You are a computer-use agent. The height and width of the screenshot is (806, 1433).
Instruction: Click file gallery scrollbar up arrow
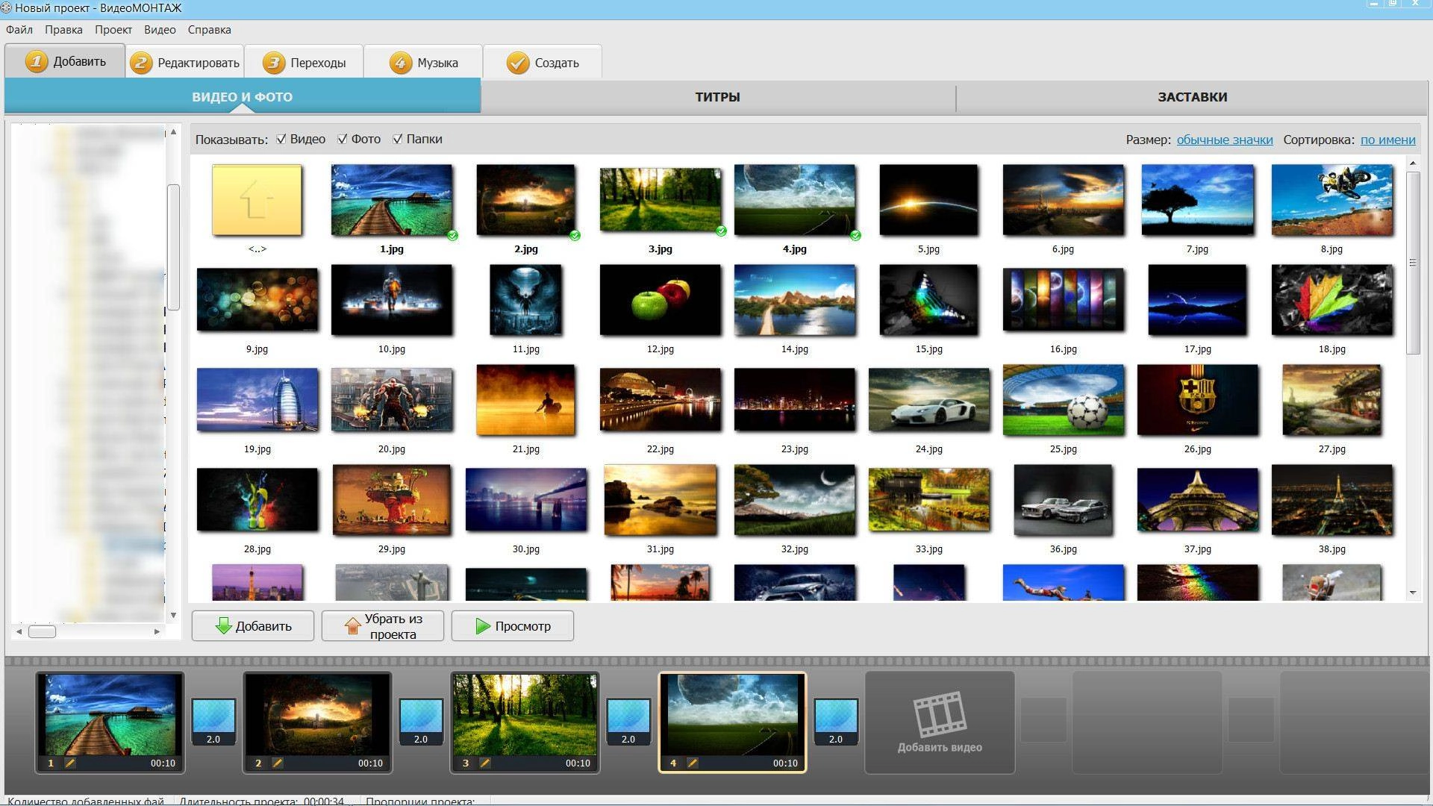click(x=1413, y=163)
